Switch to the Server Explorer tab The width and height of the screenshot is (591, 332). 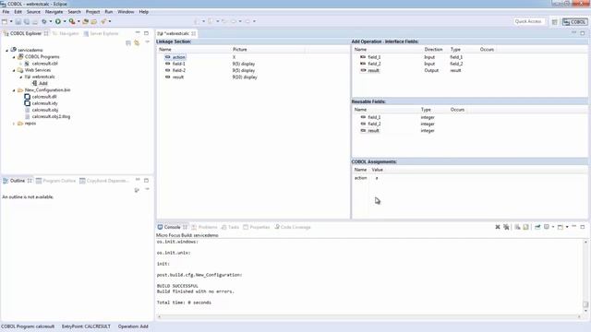pyautogui.click(x=101, y=33)
